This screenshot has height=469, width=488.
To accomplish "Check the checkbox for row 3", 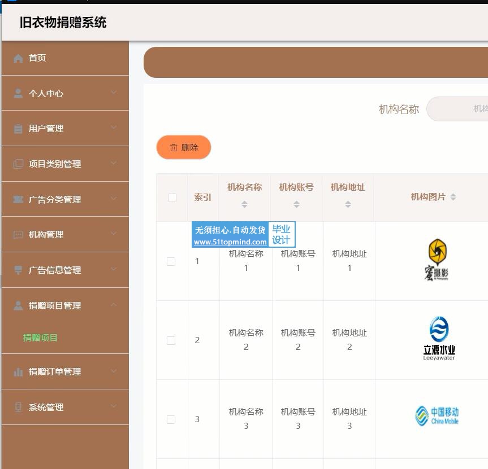I will click(x=171, y=419).
